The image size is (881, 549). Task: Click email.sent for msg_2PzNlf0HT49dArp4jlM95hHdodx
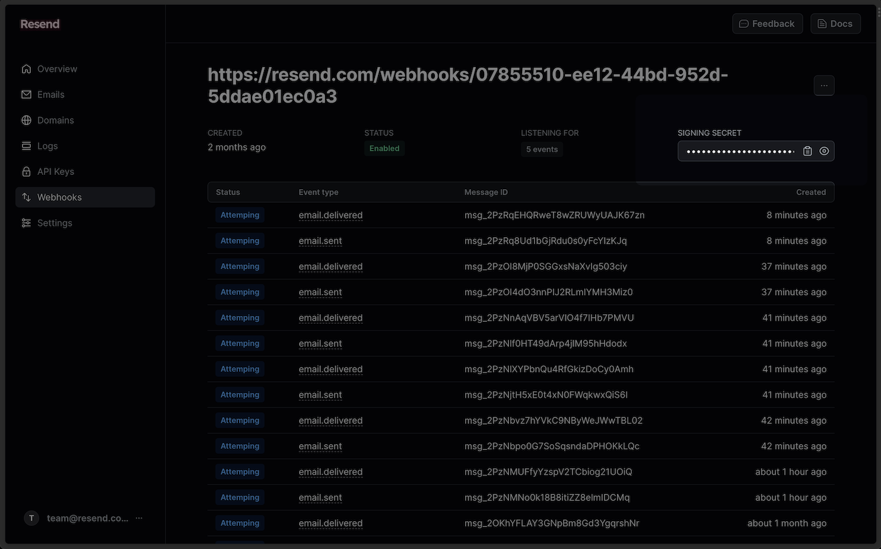[x=320, y=344]
